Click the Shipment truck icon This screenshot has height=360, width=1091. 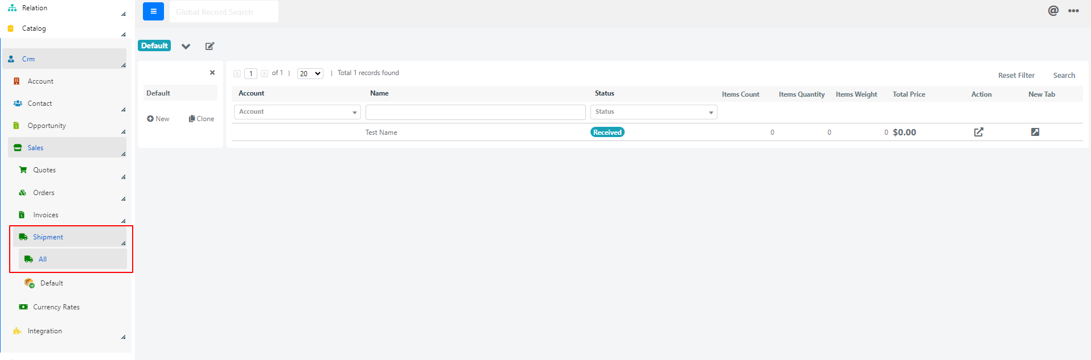pyautogui.click(x=23, y=237)
